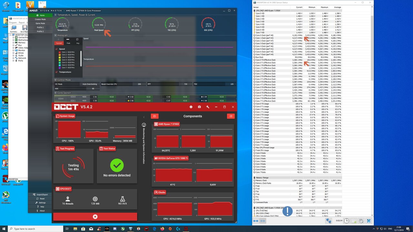This screenshot has height=232, width=413.
Task: Open sensor settings gear icon
Action: coord(361,221)
